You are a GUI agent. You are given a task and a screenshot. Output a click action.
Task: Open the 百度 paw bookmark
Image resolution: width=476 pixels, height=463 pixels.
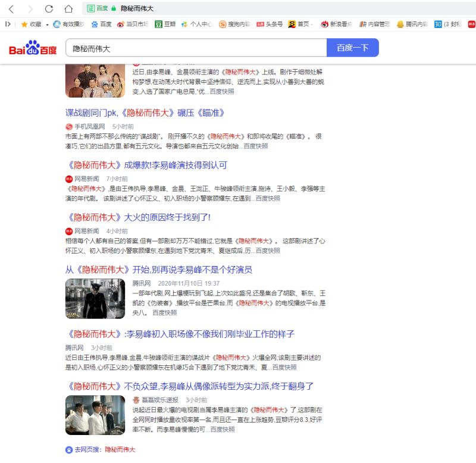[x=101, y=24]
